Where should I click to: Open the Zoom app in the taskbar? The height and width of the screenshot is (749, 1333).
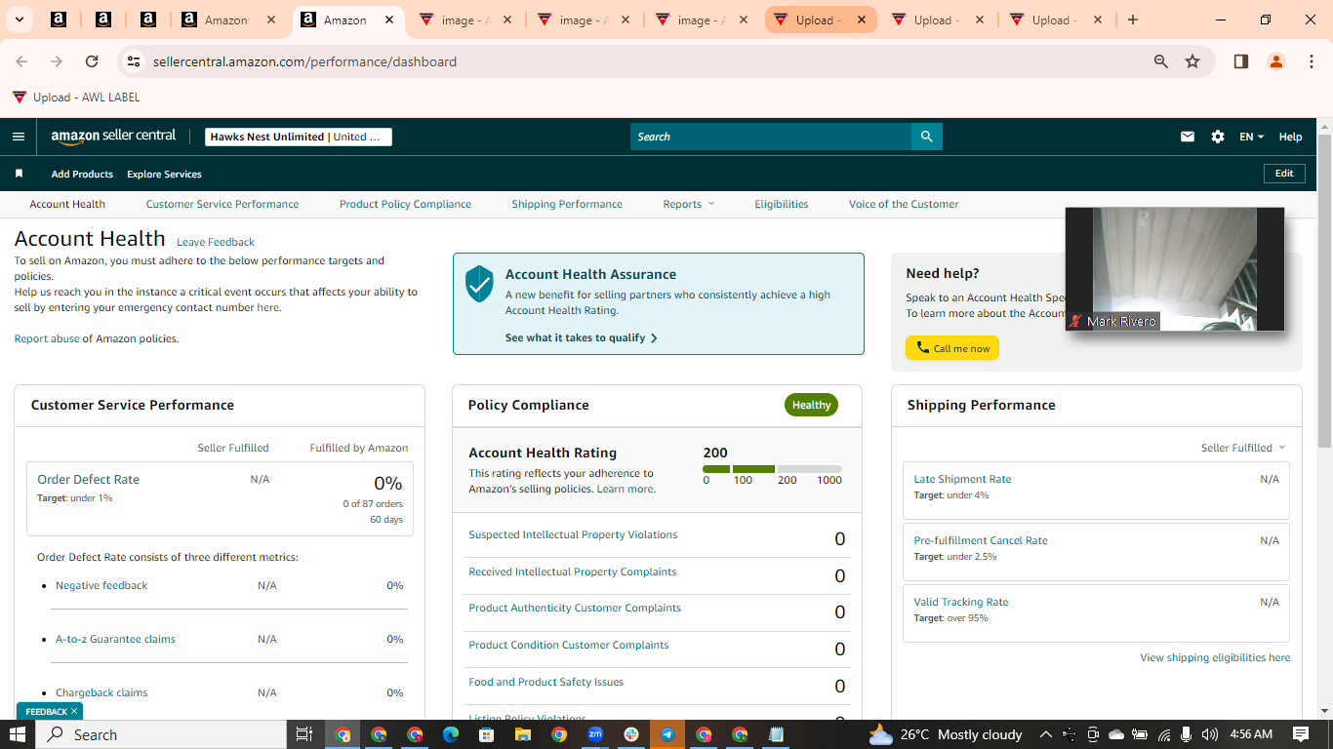pos(595,734)
